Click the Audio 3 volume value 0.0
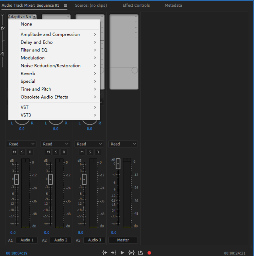This screenshot has height=256, width=254. click(81, 233)
